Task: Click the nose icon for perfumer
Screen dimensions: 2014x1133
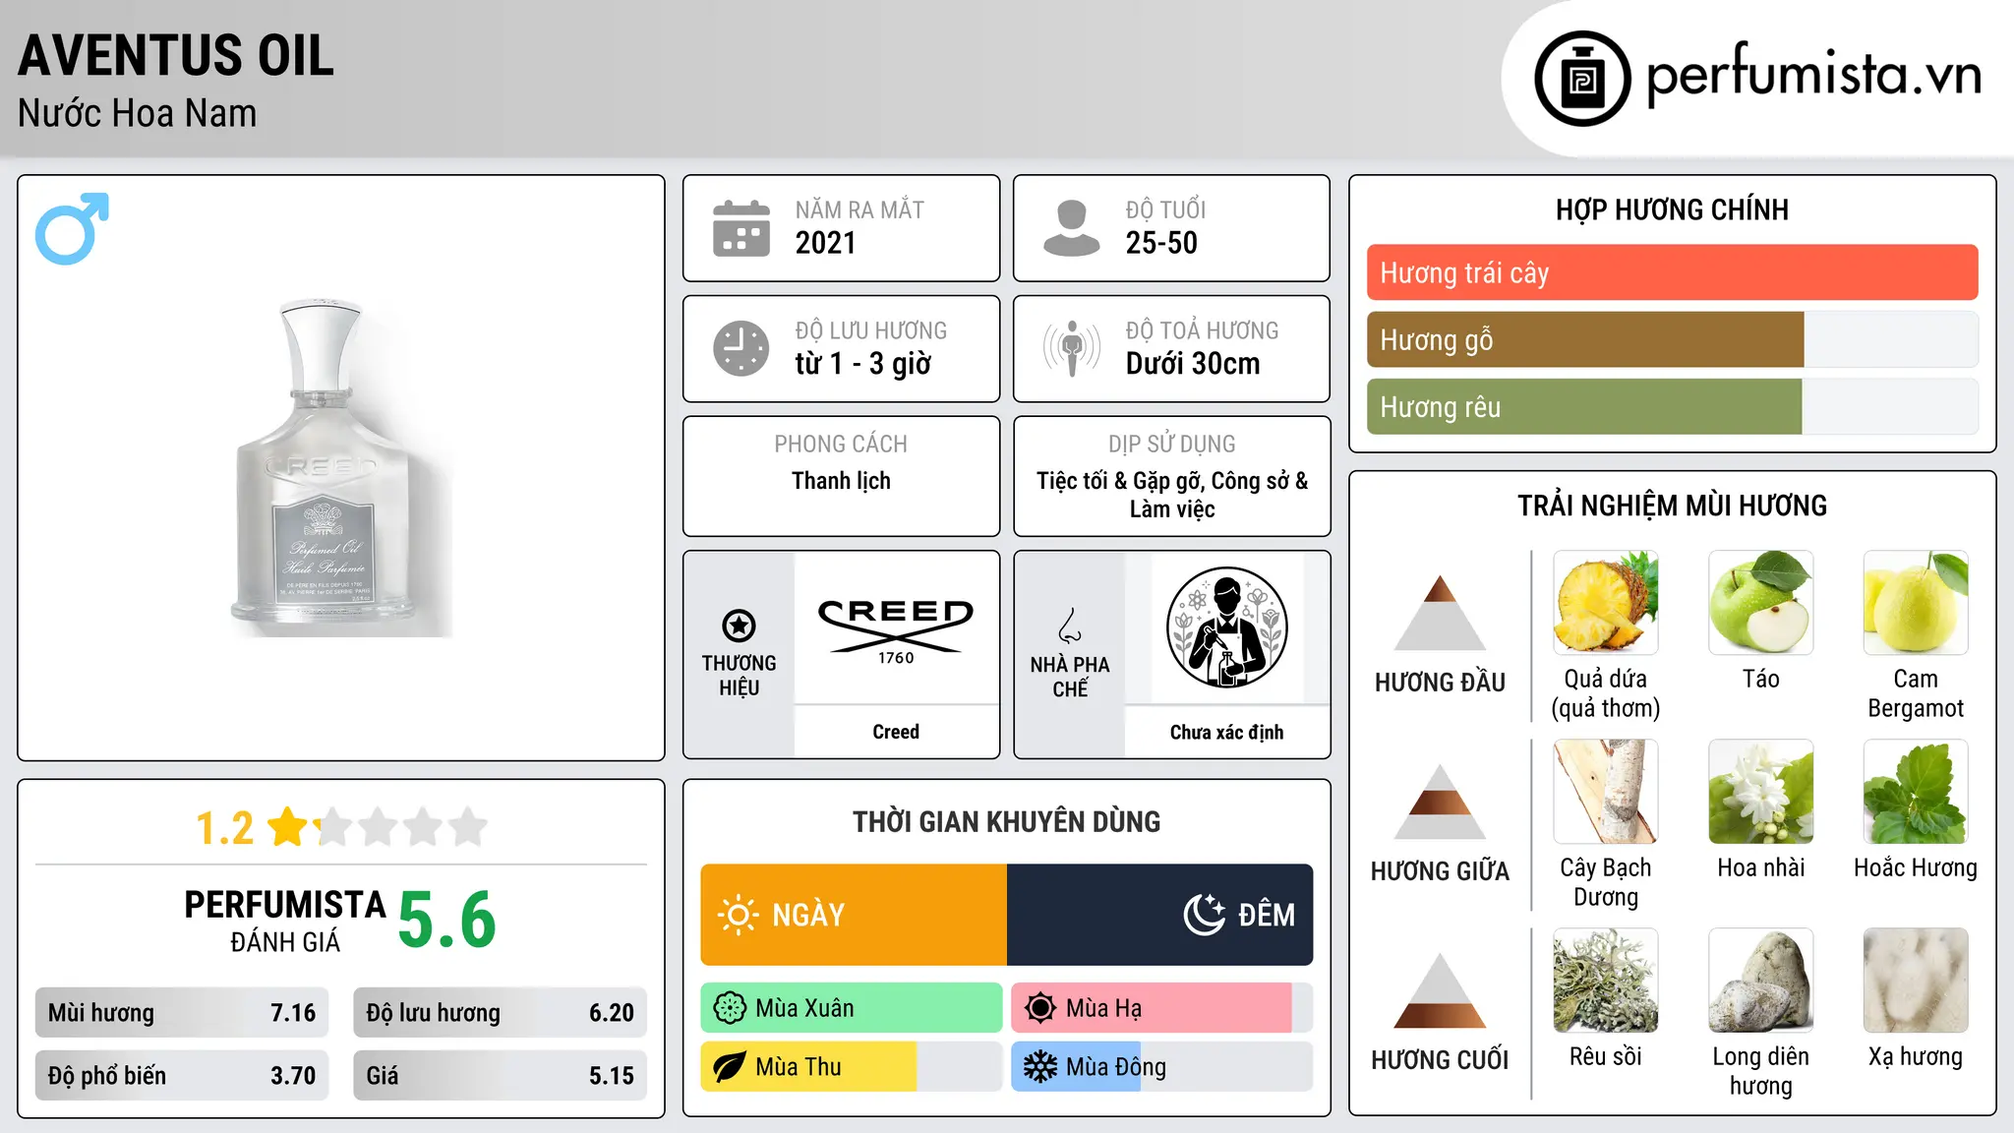Action: (x=1069, y=626)
